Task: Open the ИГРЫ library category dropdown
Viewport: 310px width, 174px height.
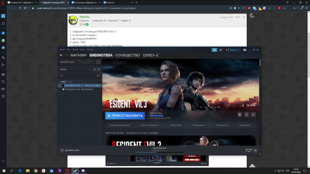Action: tap(76, 70)
